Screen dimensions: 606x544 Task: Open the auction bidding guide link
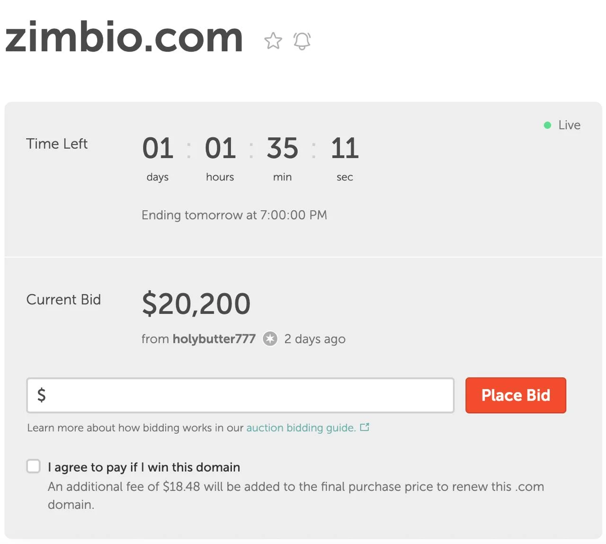[301, 428]
